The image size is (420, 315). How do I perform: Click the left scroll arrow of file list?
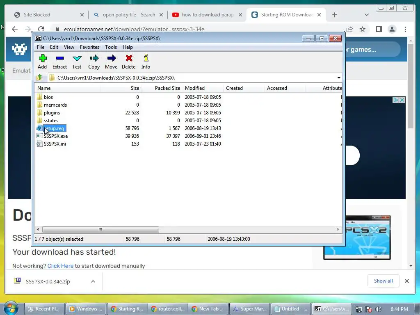(x=38, y=230)
